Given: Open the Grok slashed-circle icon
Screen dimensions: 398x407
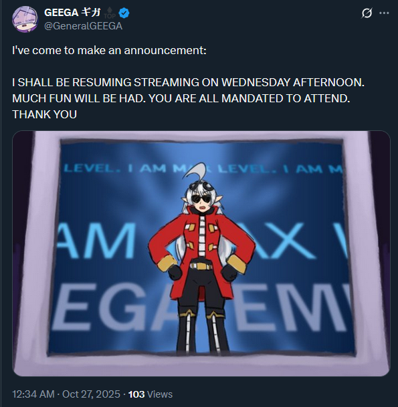Looking at the screenshot, I should tap(367, 13).
